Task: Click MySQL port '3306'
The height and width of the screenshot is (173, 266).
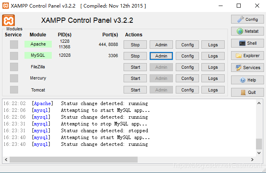Action: pyautogui.click(x=113, y=56)
